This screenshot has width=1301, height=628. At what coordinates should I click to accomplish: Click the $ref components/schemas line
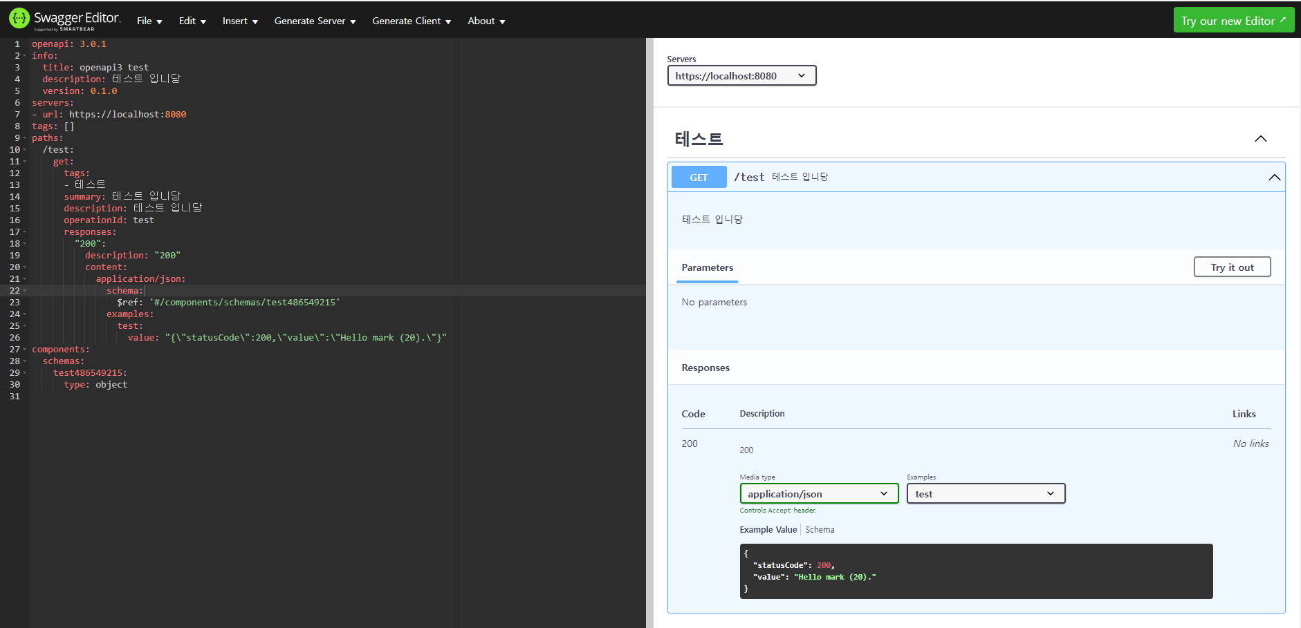pyautogui.click(x=228, y=303)
